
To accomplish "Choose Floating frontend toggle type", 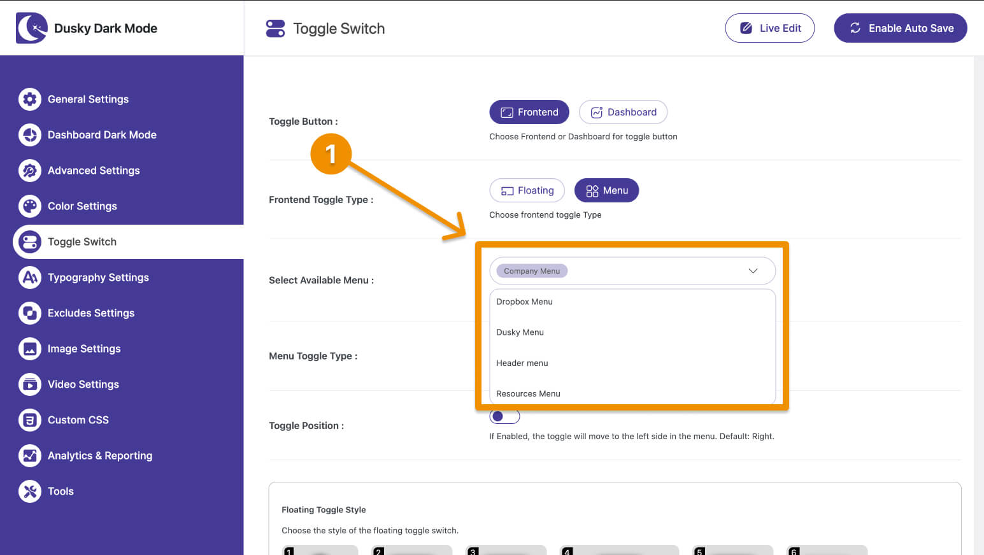I will click(527, 190).
